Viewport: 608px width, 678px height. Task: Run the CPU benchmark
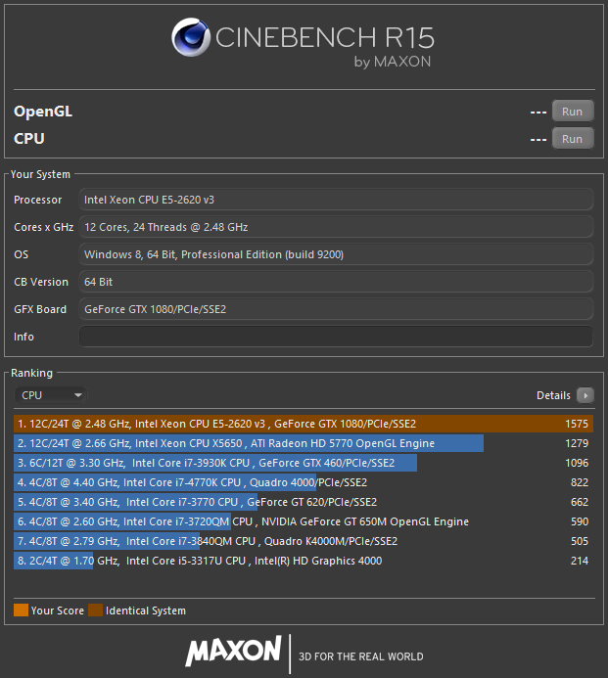573,138
